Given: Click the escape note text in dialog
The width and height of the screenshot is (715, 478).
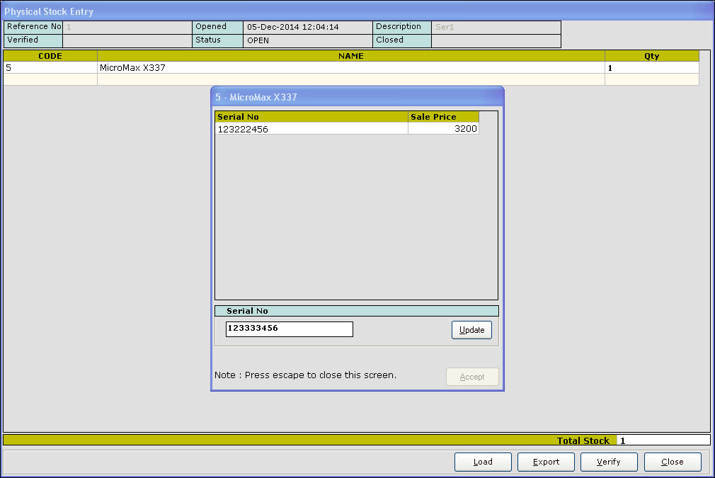Looking at the screenshot, I should [x=305, y=375].
